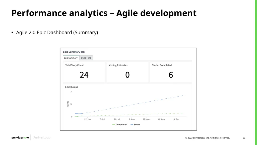Click the dotted green Completed projection line
This screenshot has width=257, height=145.
click(x=134, y=115)
